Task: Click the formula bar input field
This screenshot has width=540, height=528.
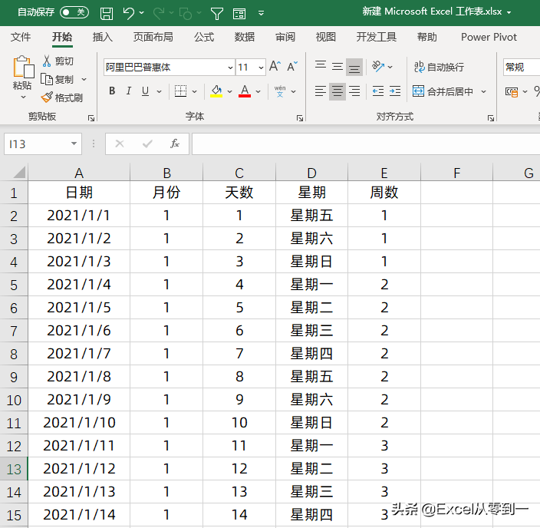Action: 366,144
